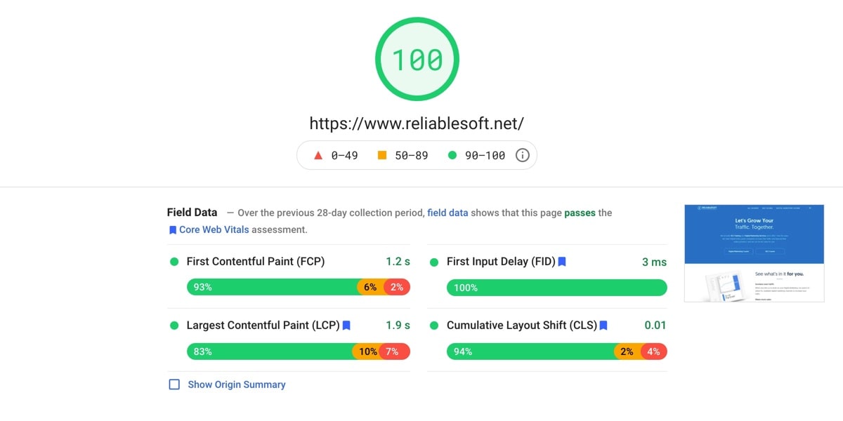Open the Core Web Vitals link
Viewport: 843px width, 421px height.
tap(214, 229)
